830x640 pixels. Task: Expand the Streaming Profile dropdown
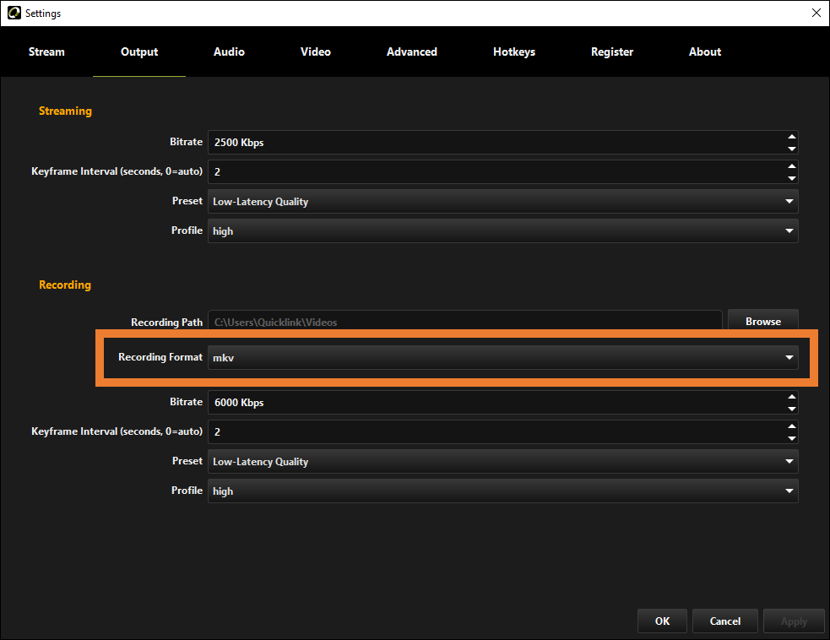tap(503, 231)
